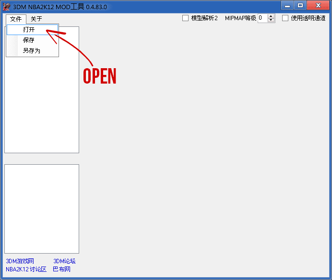The width and height of the screenshot is (332, 280).
Task: Decrease MIPMAP等级 with down arrow
Action: coord(271,20)
